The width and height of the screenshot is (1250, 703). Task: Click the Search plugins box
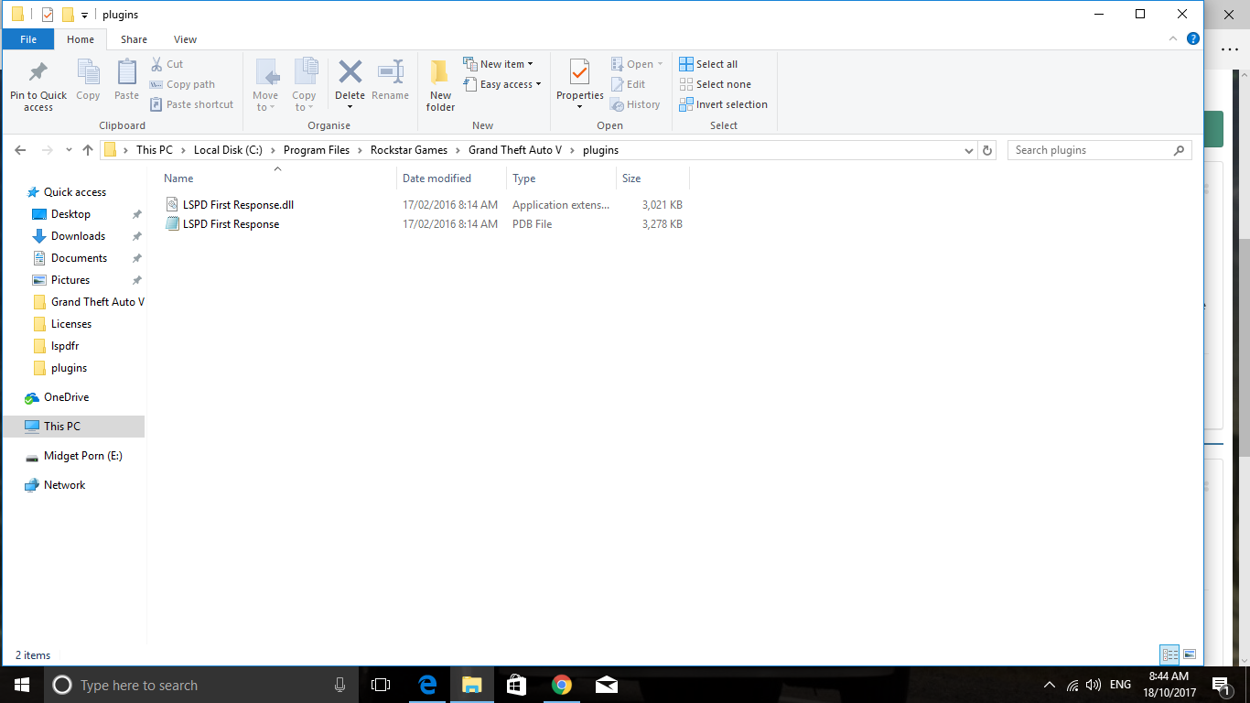[x=1099, y=150]
